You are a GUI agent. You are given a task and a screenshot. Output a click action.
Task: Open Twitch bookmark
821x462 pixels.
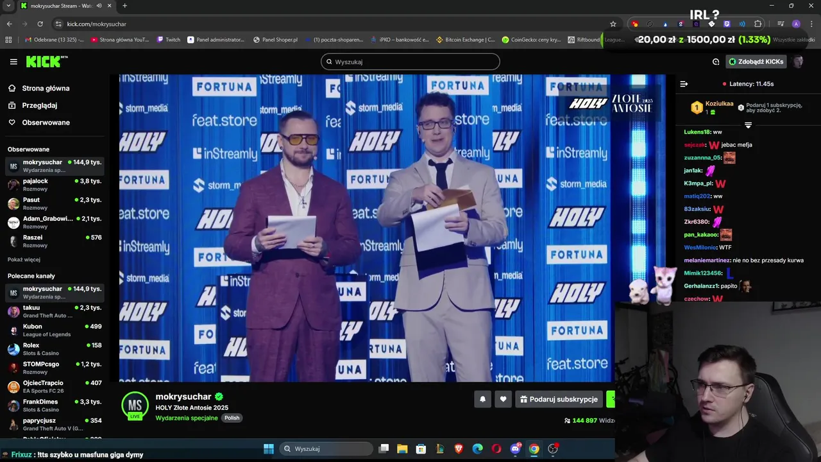[x=169, y=40]
